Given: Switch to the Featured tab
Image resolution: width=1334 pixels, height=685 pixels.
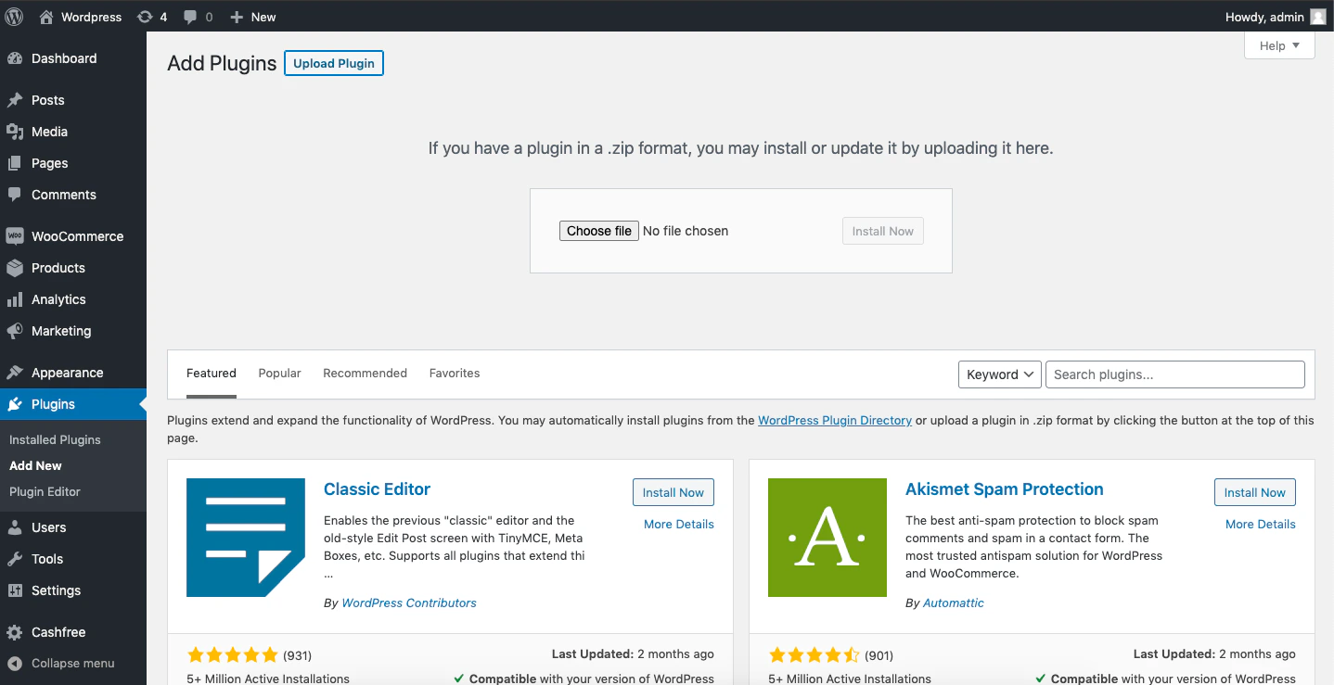Looking at the screenshot, I should (212, 373).
